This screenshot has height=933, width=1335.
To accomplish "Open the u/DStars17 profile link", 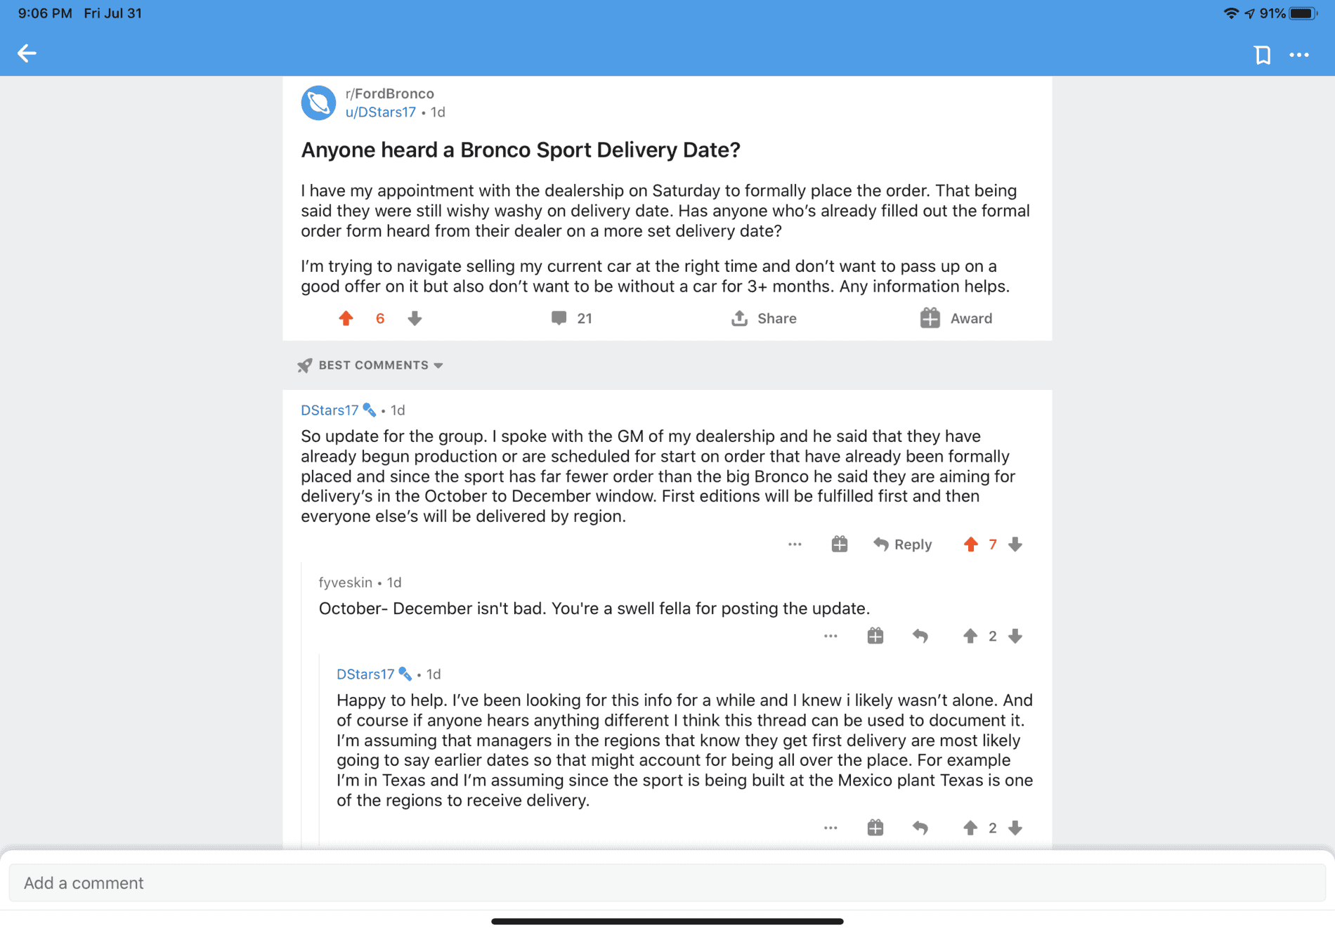I will tap(380, 112).
